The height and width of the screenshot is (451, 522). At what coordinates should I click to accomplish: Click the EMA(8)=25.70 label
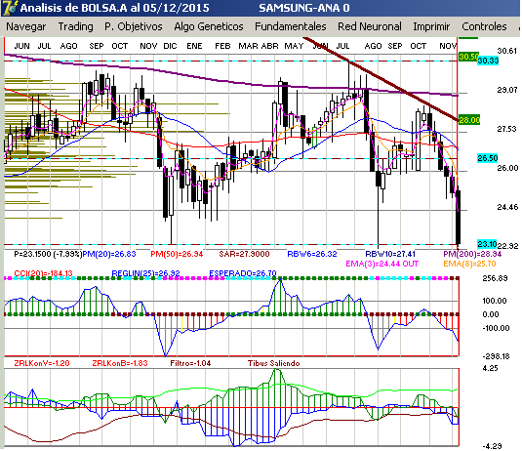pyautogui.click(x=469, y=265)
